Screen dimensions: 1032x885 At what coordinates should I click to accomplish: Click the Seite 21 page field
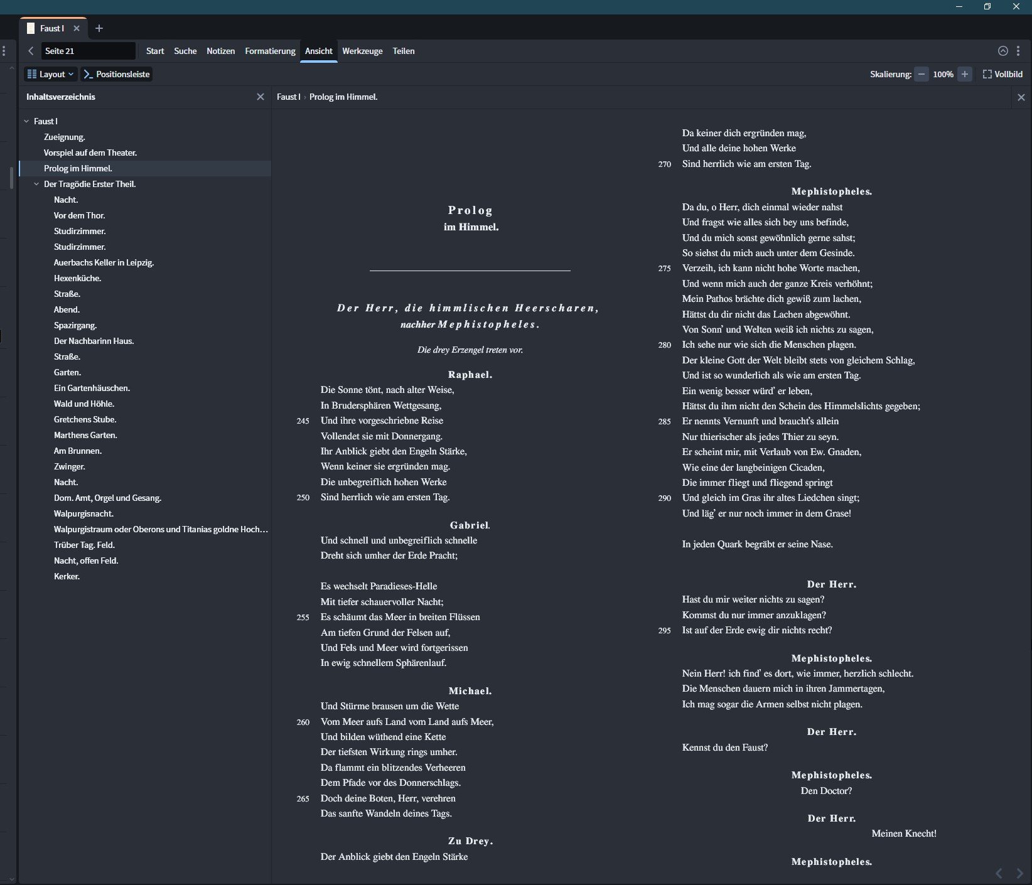coord(89,51)
